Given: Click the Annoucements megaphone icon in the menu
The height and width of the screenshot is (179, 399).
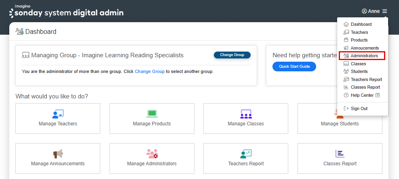Looking at the screenshot, I should tap(346, 48).
